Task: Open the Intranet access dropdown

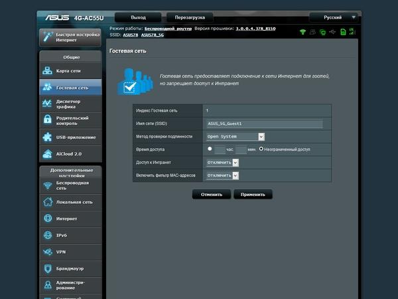Action: (223, 163)
